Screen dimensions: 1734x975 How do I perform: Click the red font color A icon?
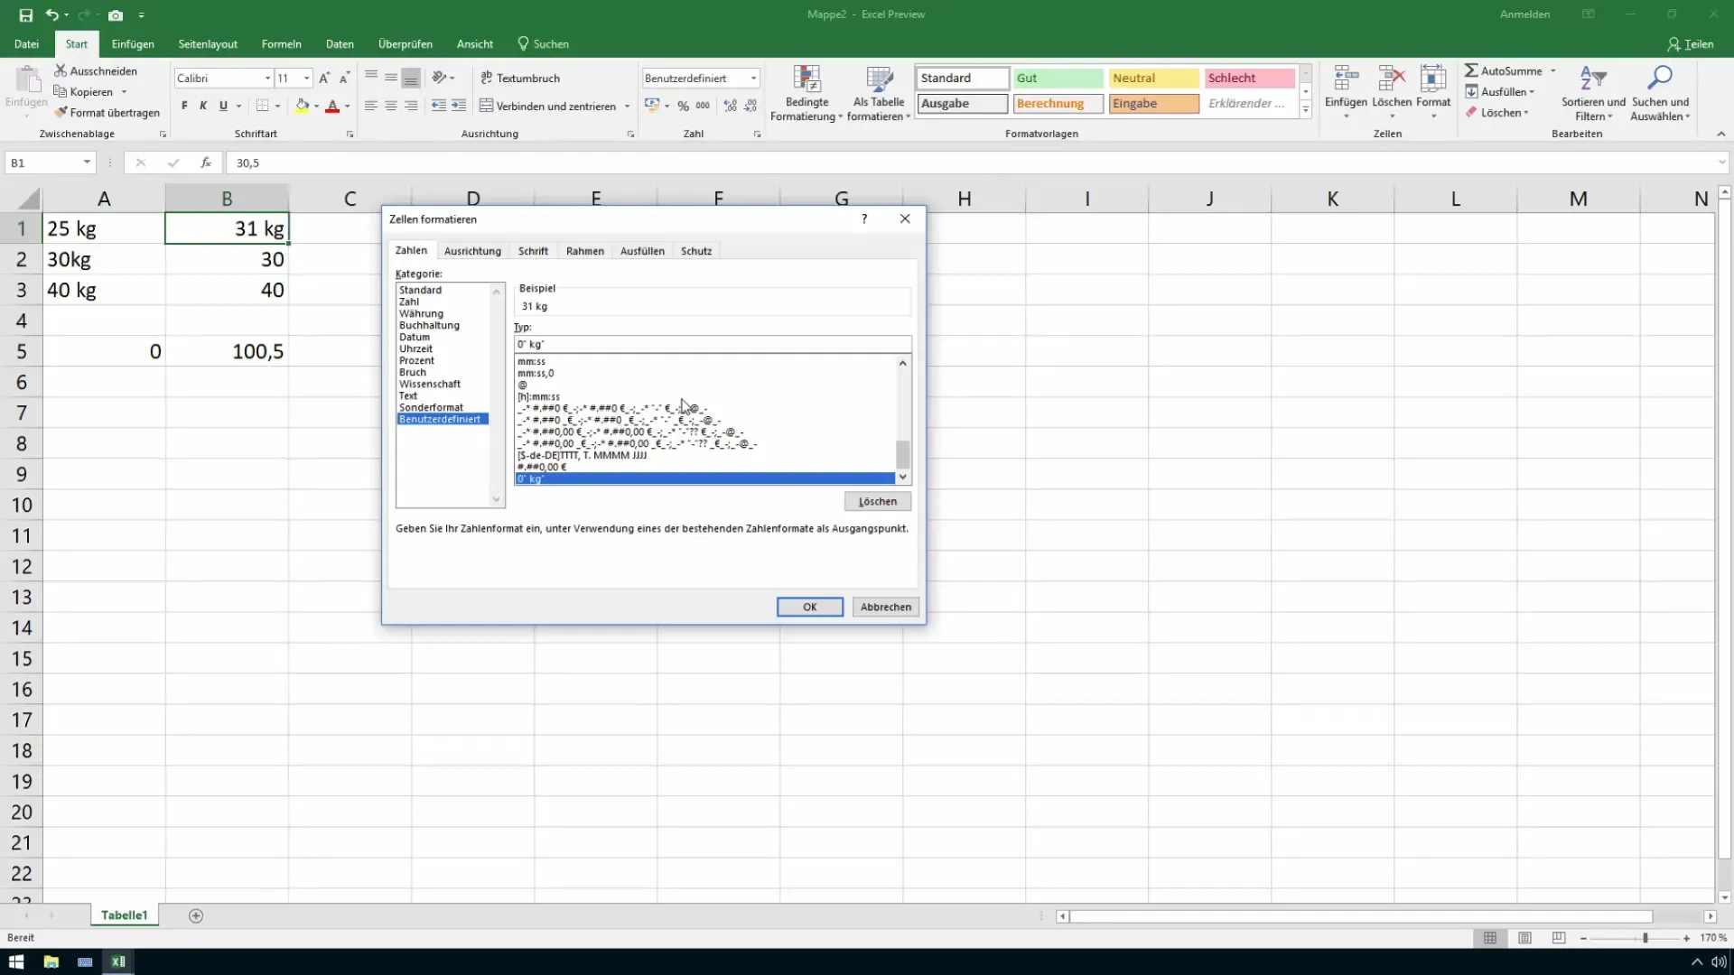tap(332, 107)
